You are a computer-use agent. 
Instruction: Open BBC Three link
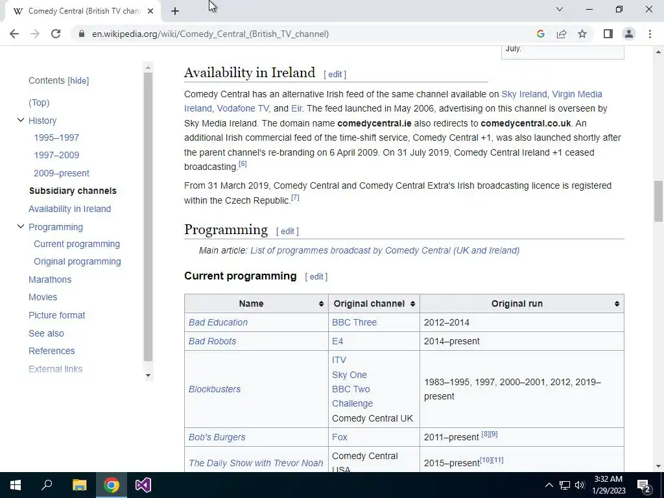(x=354, y=322)
